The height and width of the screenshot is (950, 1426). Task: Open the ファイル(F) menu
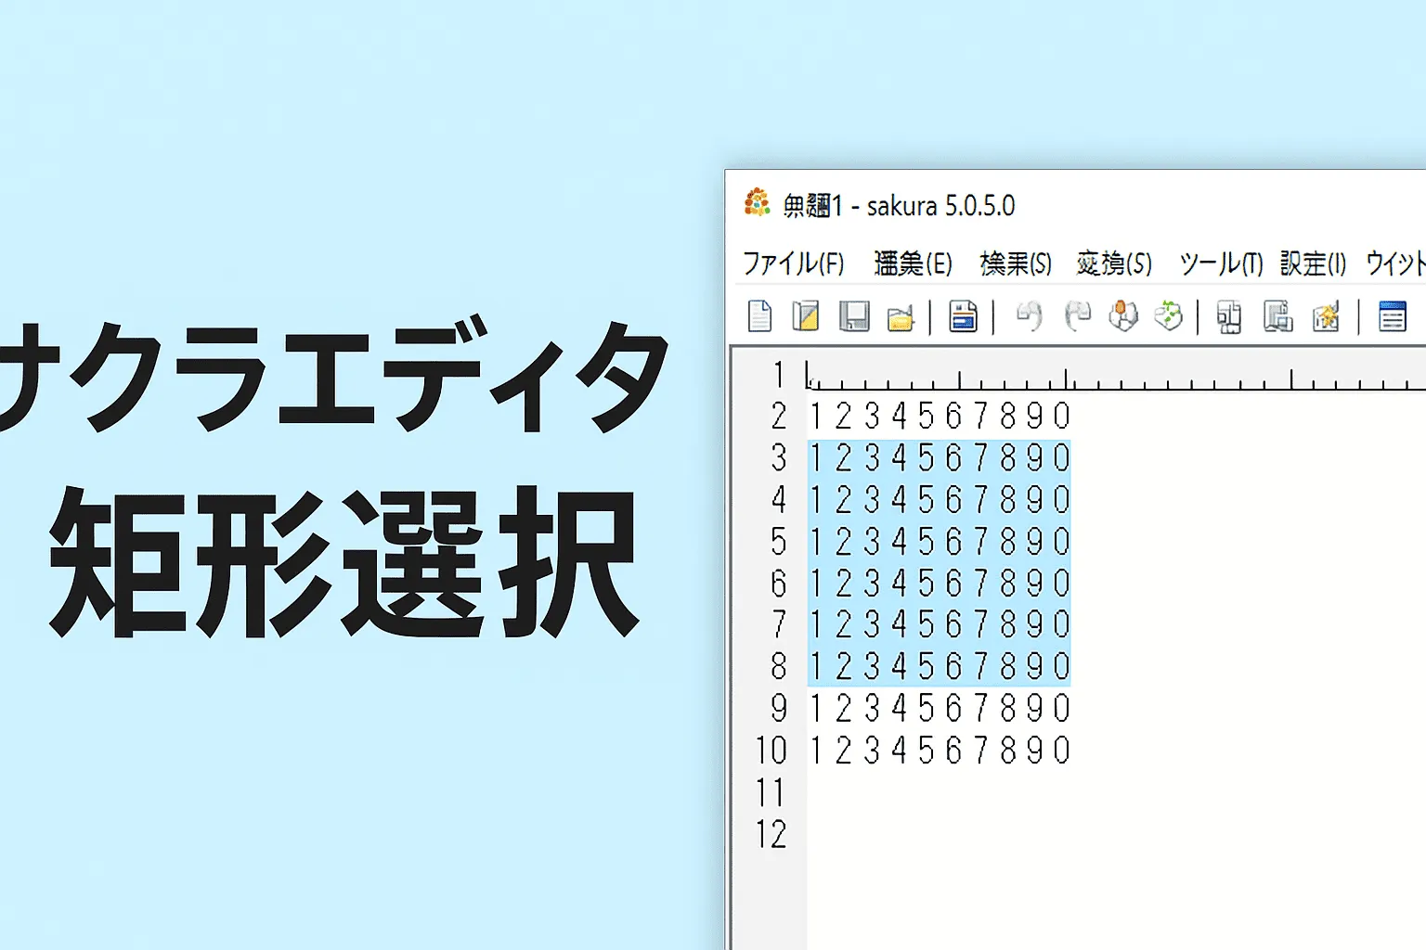pos(793,264)
